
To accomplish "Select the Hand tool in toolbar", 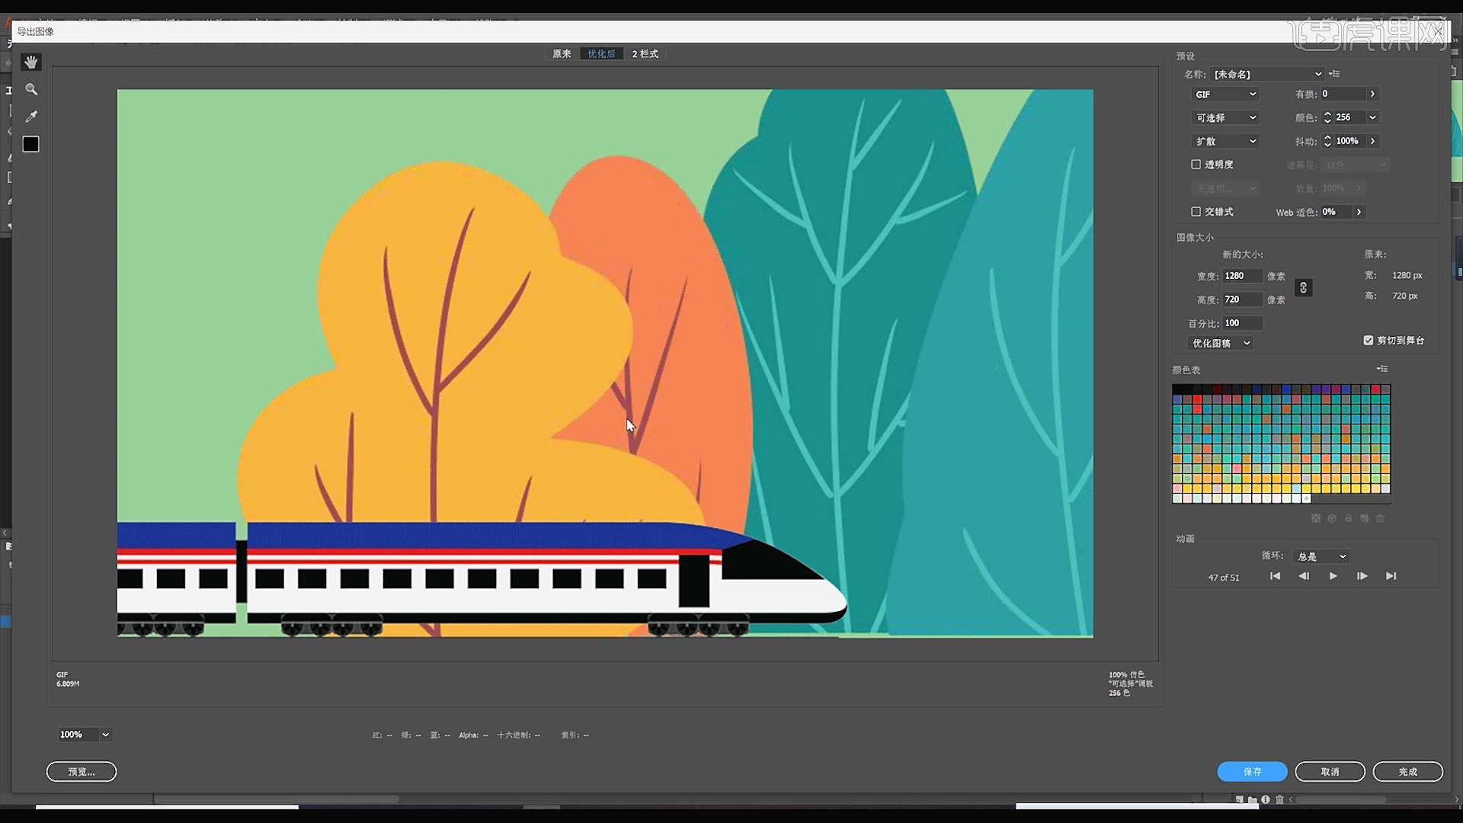I will [x=30, y=62].
